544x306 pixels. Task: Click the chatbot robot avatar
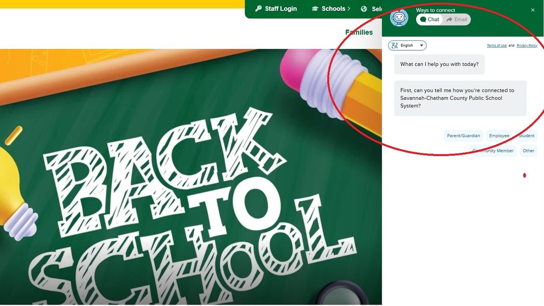399,18
